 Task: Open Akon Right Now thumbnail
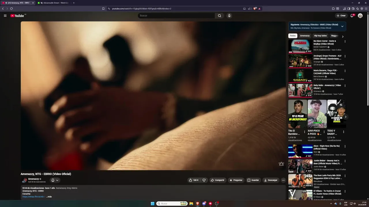click(300, 151)
